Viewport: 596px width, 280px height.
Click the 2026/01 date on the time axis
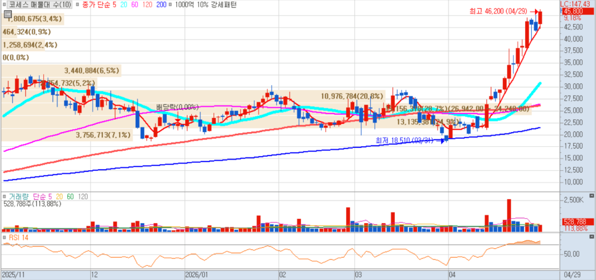pos(197,274)
